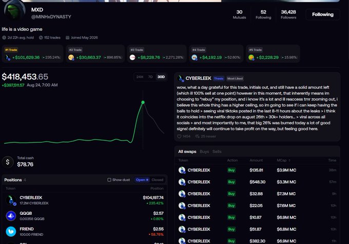The width and height of the screenshot is (349, 244).
Task: Click the #1 Trade token icon
Action: click(8, 57)
